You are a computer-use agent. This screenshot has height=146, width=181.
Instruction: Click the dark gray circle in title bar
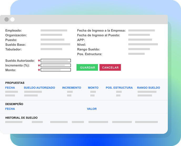7,20
